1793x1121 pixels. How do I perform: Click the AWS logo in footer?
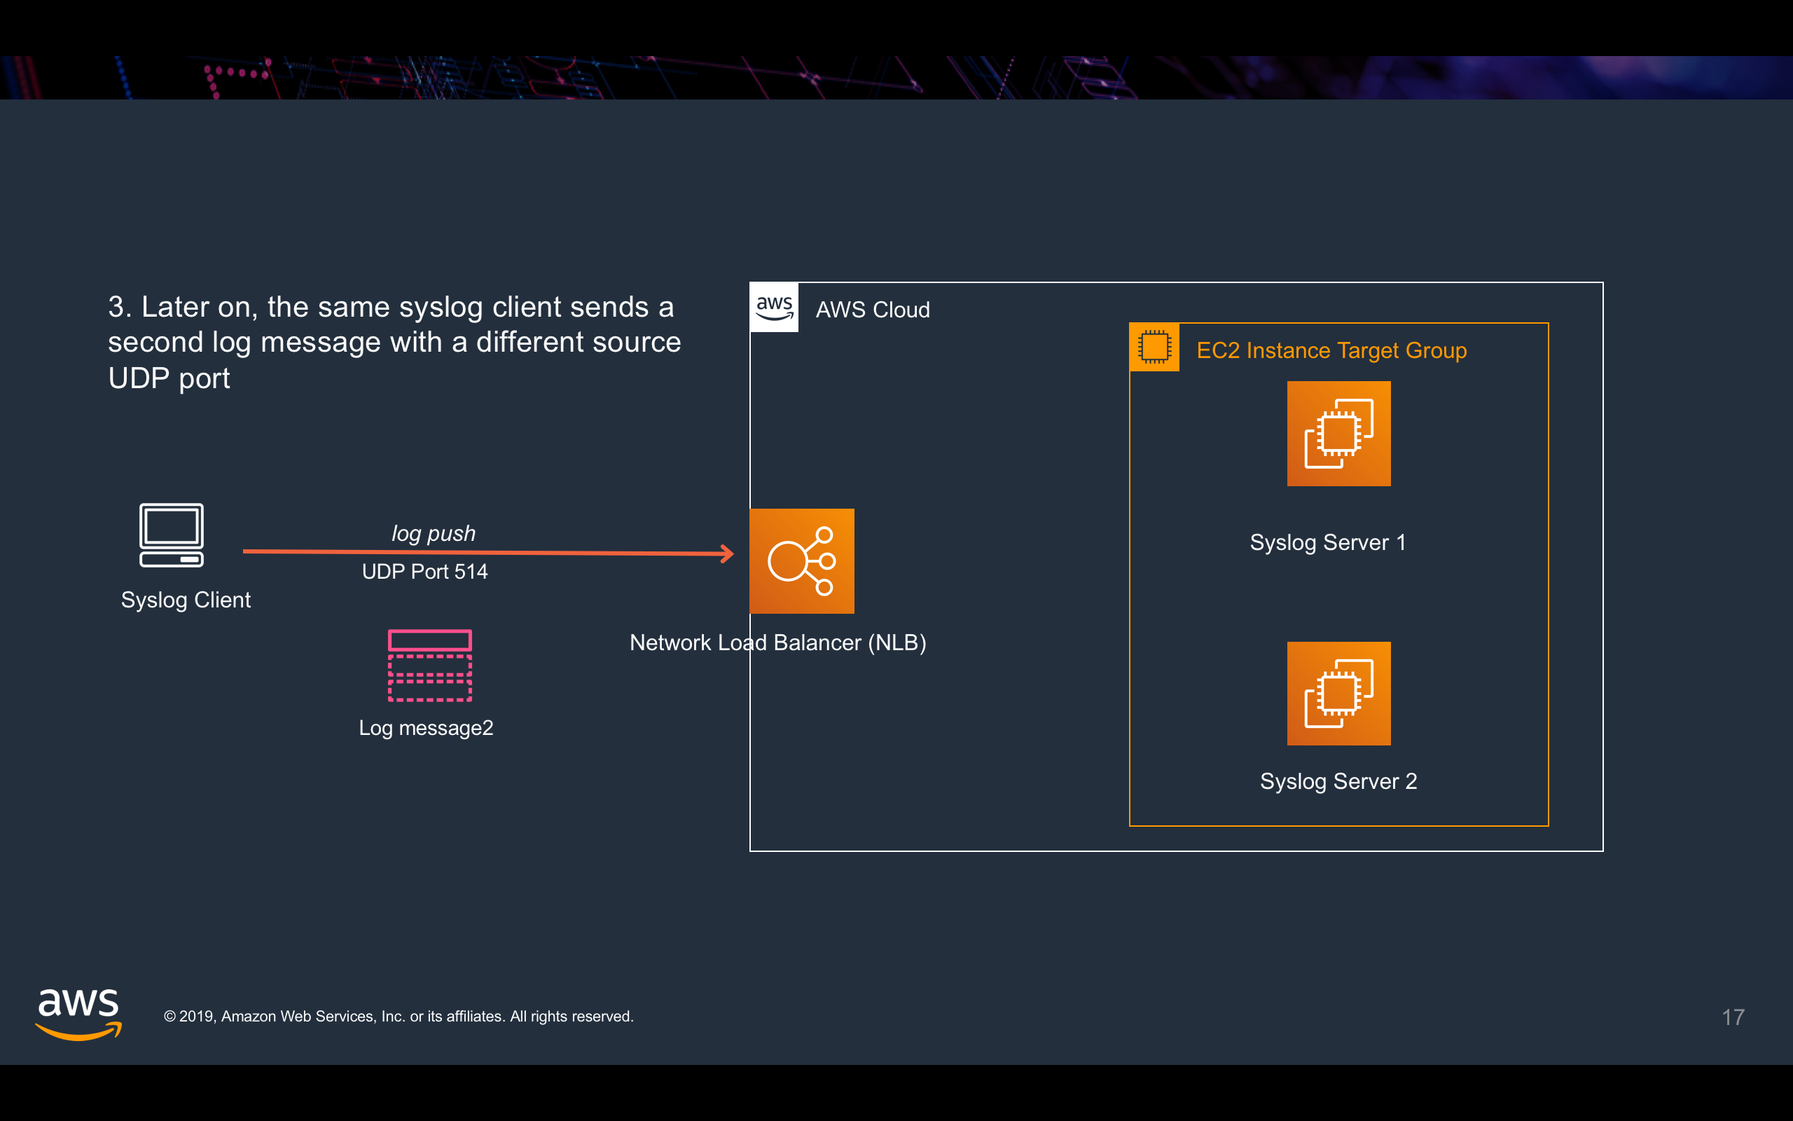(x=78, y=1014)
